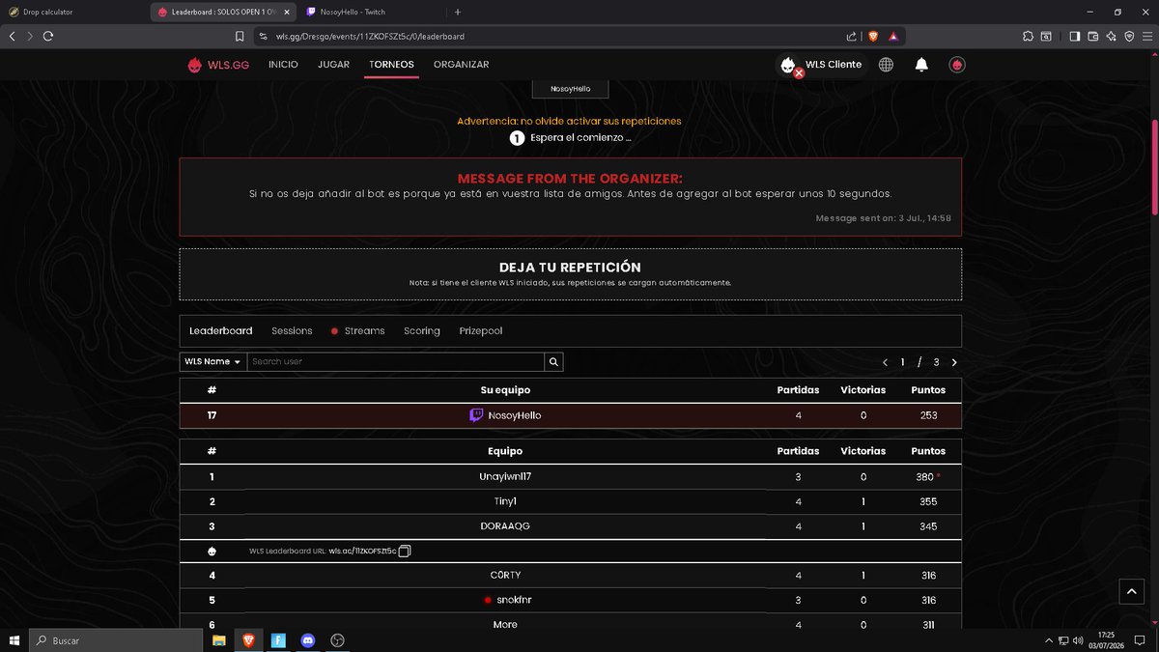Go to the next leaderboard page
Viewport: 1159px width, 652px height.
[x=954, y=362]
